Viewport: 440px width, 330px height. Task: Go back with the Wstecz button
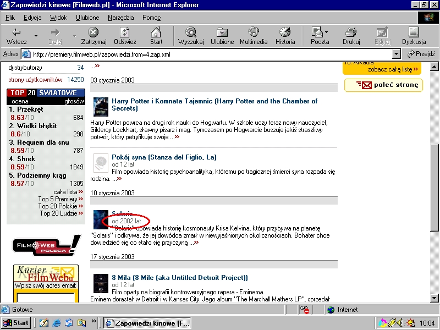coord(16,36)
